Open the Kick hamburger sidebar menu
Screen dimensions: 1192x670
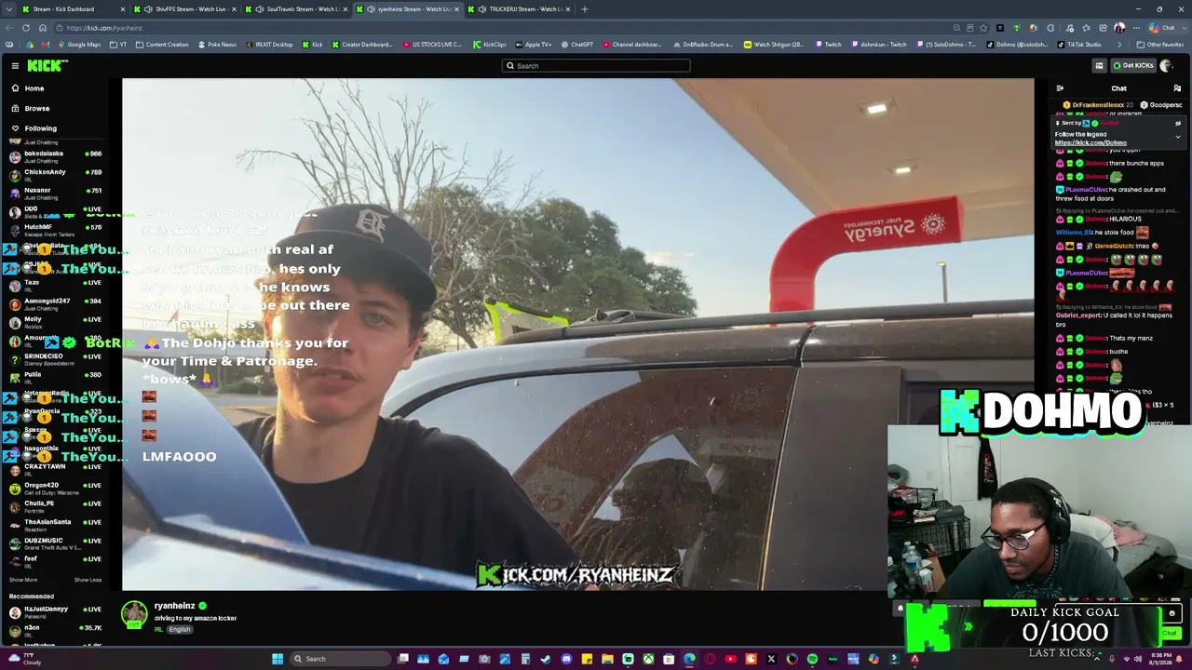coord(15,65)
